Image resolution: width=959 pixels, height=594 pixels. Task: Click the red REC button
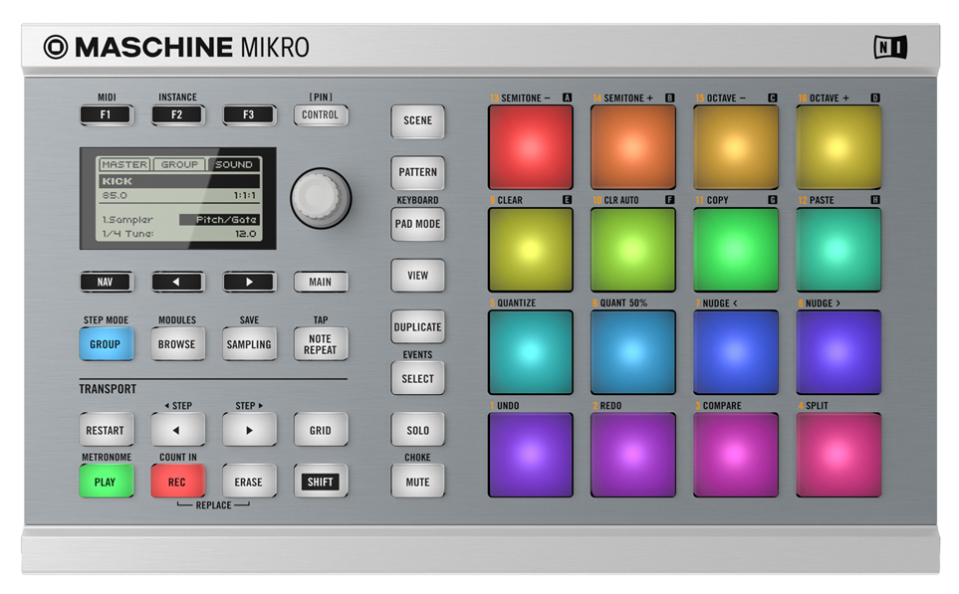[177, 482]
